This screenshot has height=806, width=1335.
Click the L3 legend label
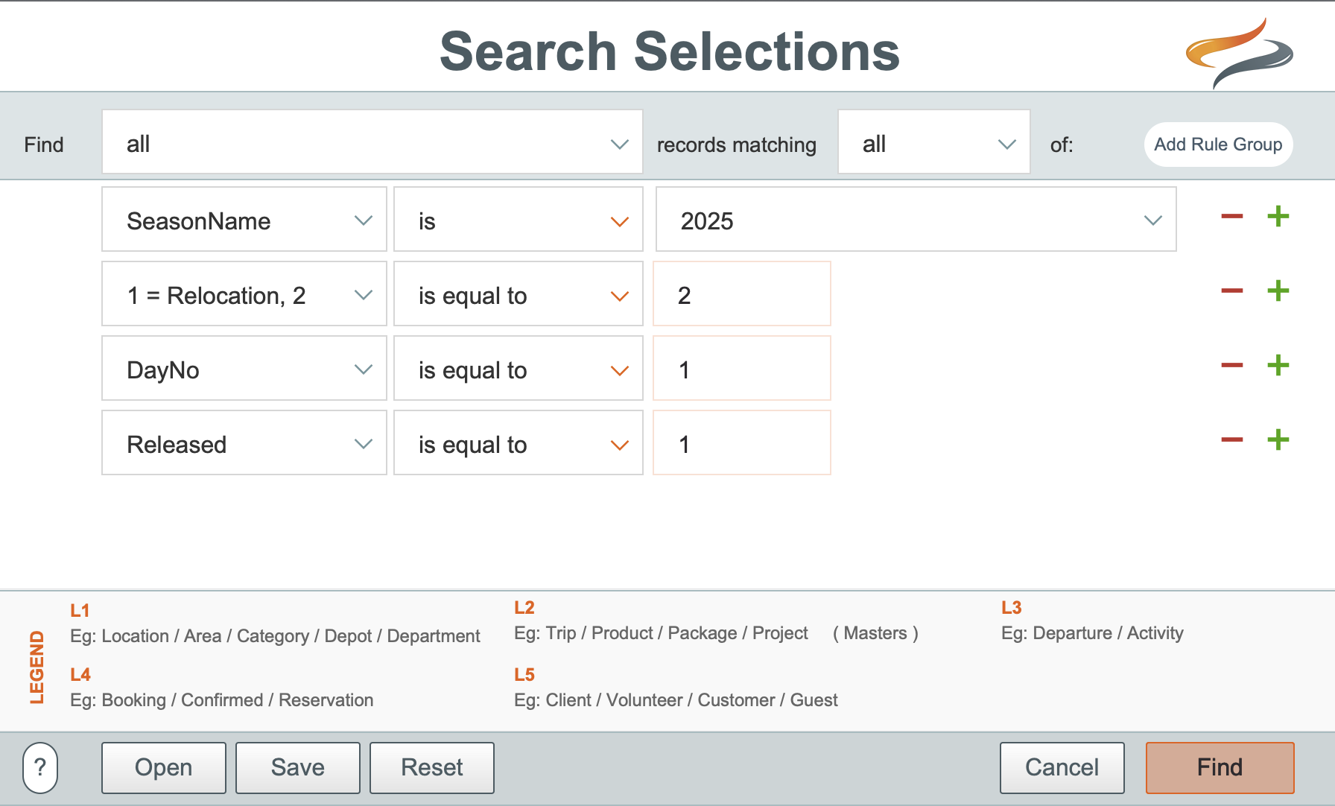point(1012,608)
